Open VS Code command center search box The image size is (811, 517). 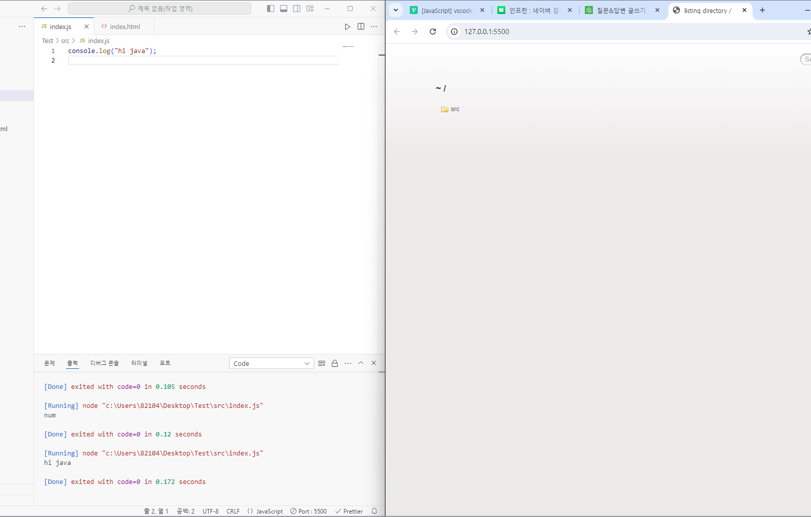[160, 9]
